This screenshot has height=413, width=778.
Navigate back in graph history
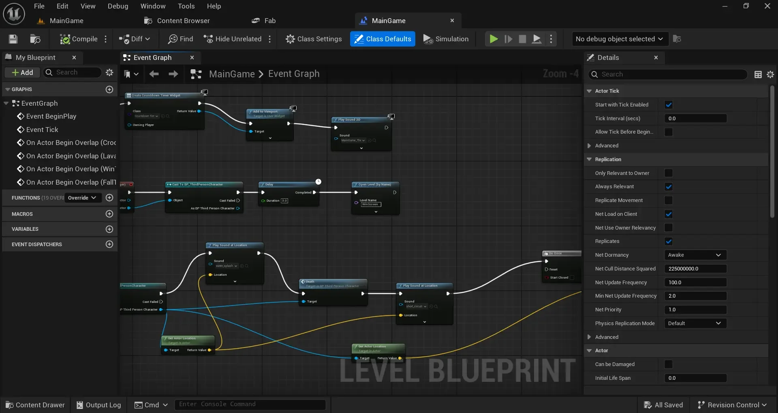tap(154, 74)
